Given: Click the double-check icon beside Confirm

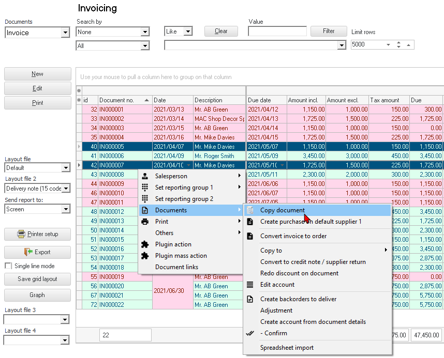Looking at the screenshot, I should pos(250,333).
